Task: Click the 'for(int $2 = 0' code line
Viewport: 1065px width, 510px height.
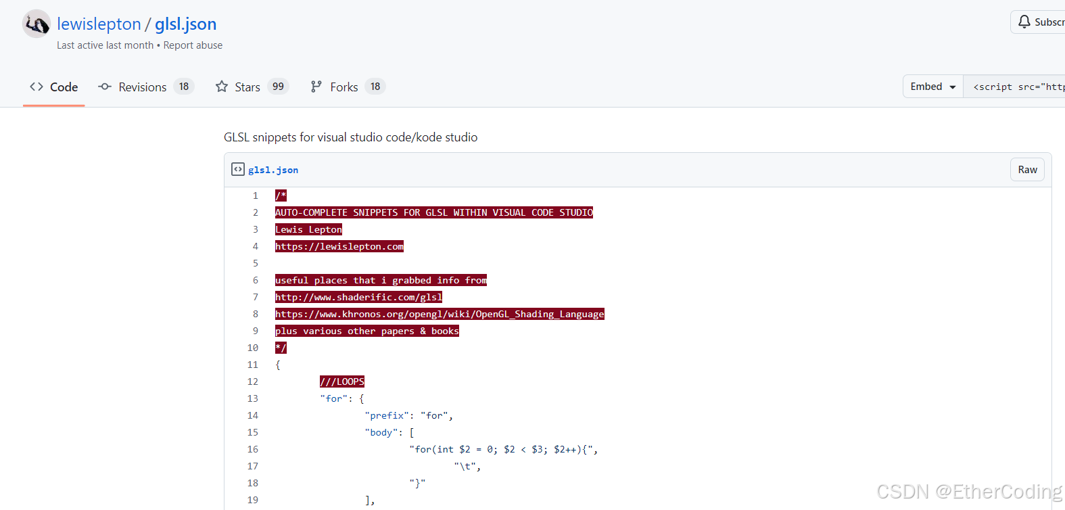Action: click(504, 449)
